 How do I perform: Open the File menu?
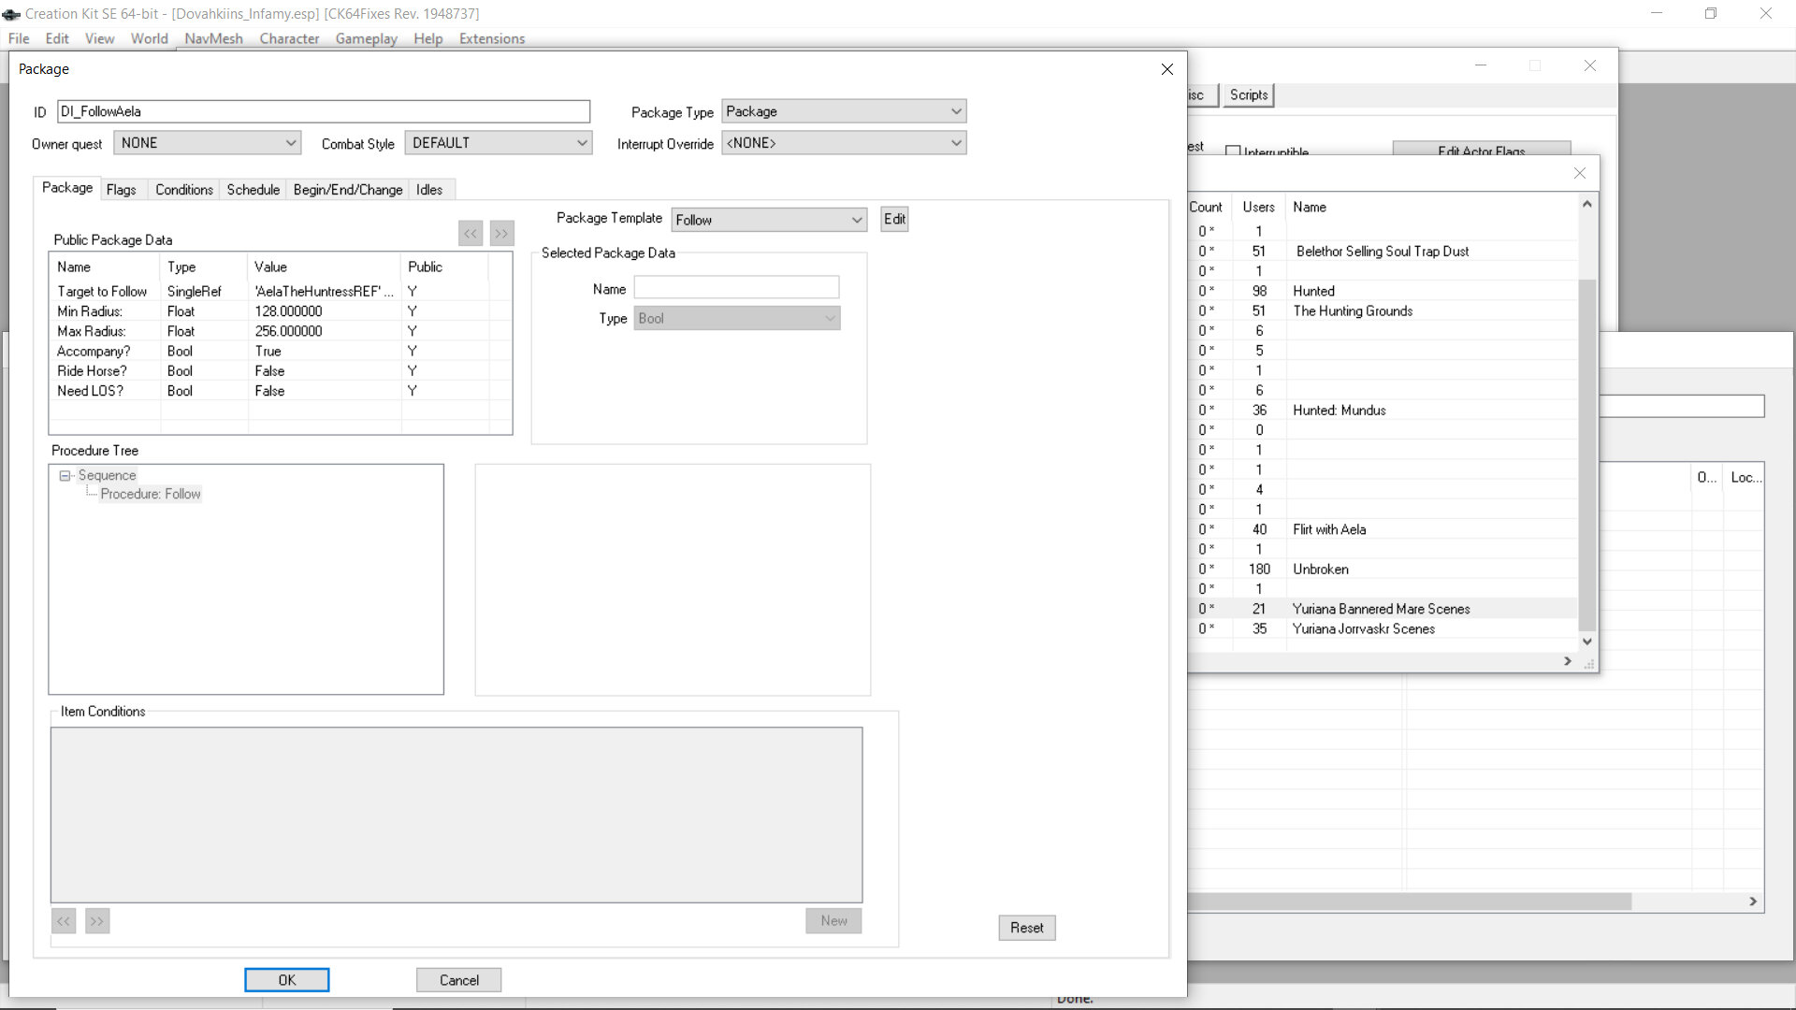19,38
